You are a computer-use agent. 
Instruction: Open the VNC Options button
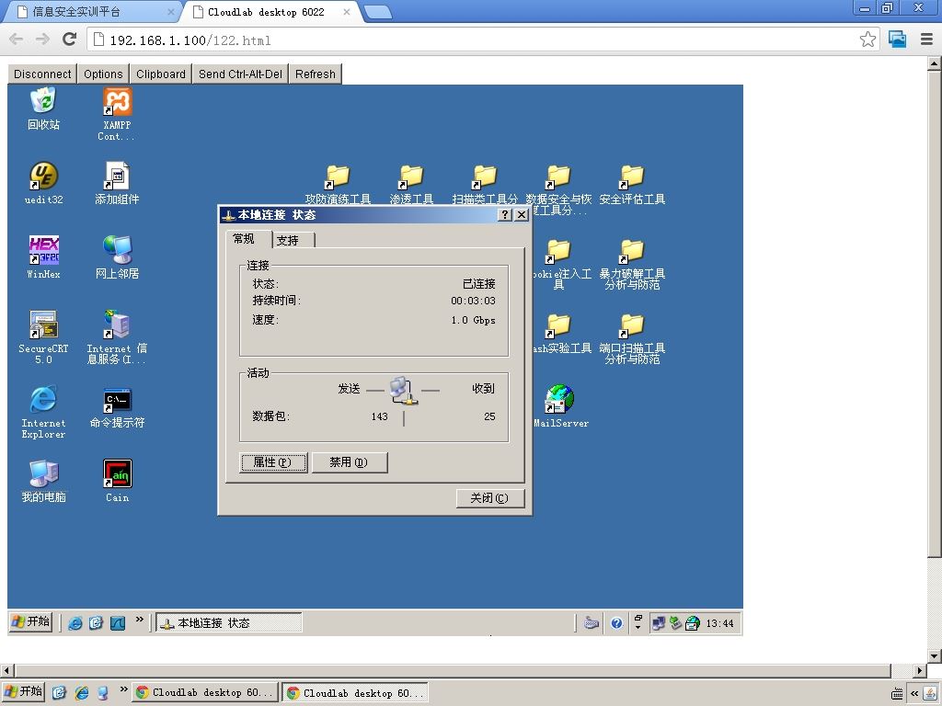[103, 74]
